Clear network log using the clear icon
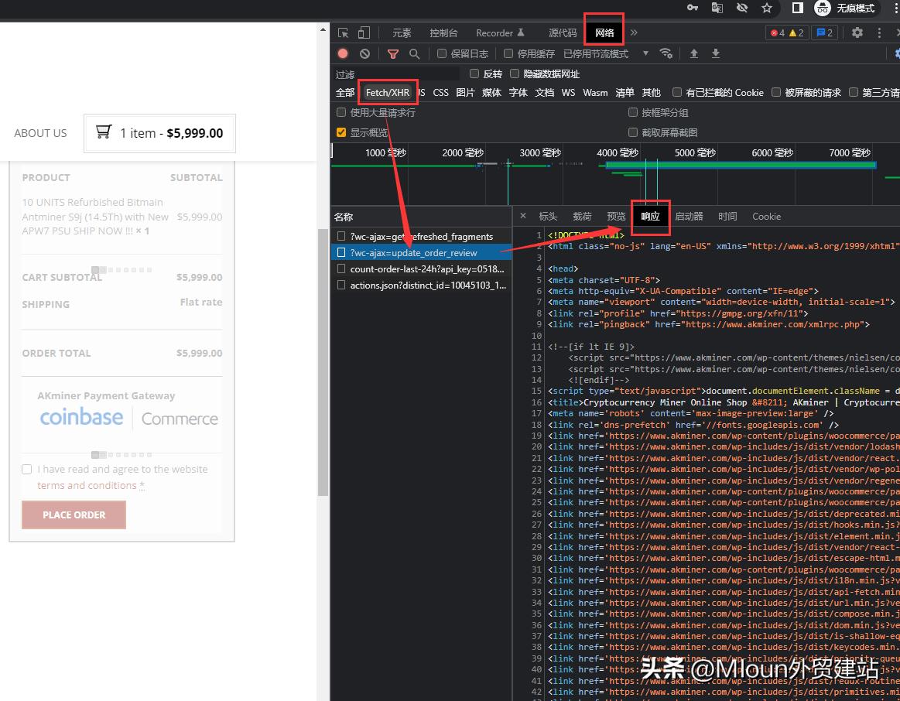This screenshot has width=900, height=701. 363,53
